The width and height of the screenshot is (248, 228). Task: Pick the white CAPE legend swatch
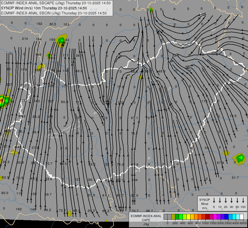pos(241,217)
